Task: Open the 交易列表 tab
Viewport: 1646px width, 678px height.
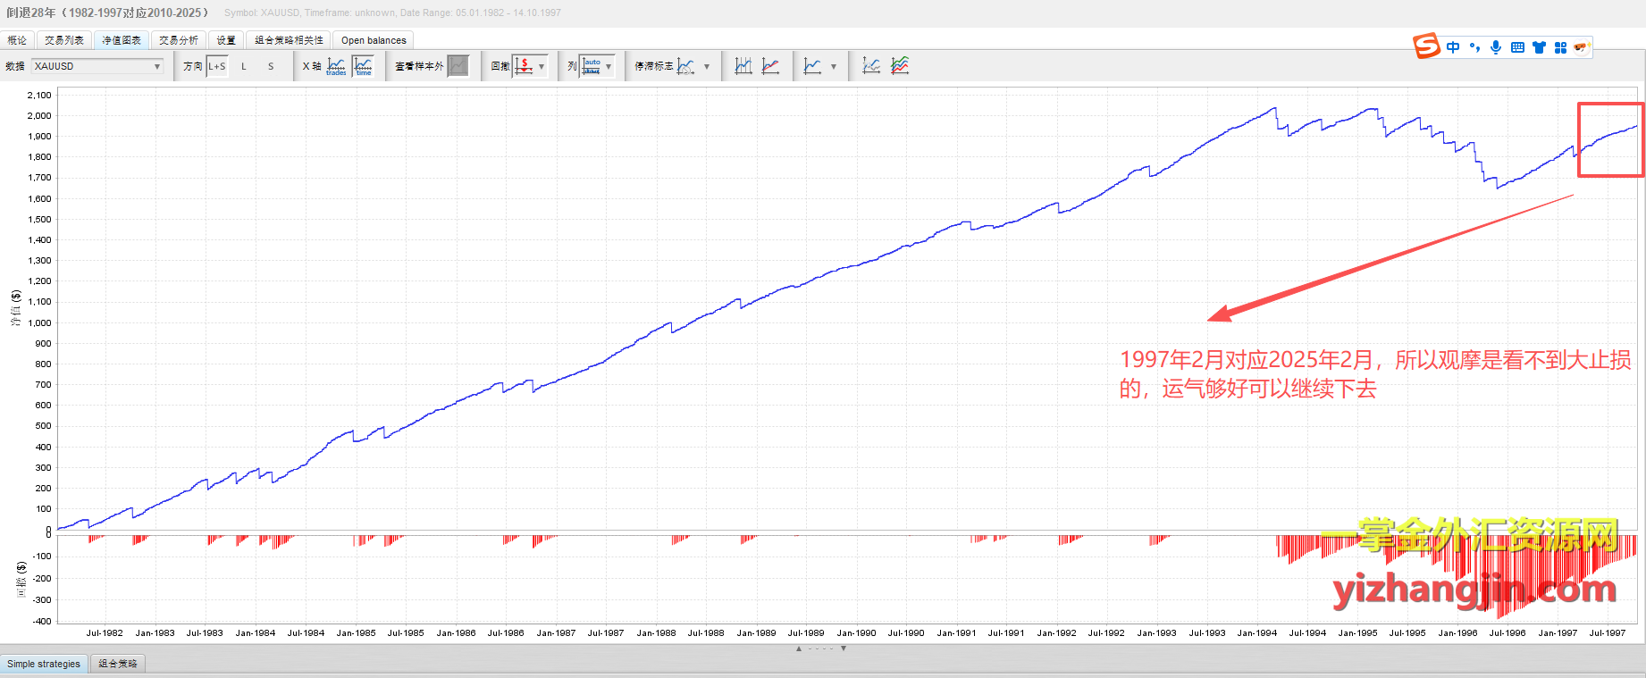Action: [x=64, y=40]
